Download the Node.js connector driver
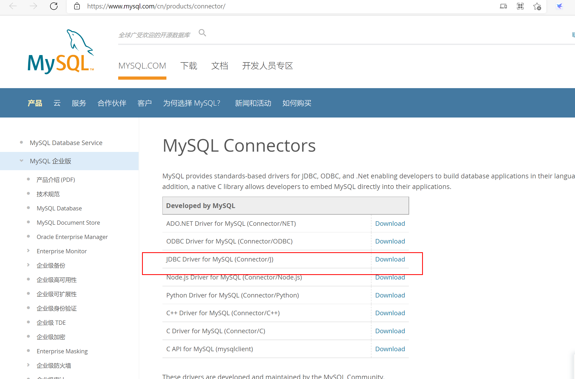 tap(390, 277)
